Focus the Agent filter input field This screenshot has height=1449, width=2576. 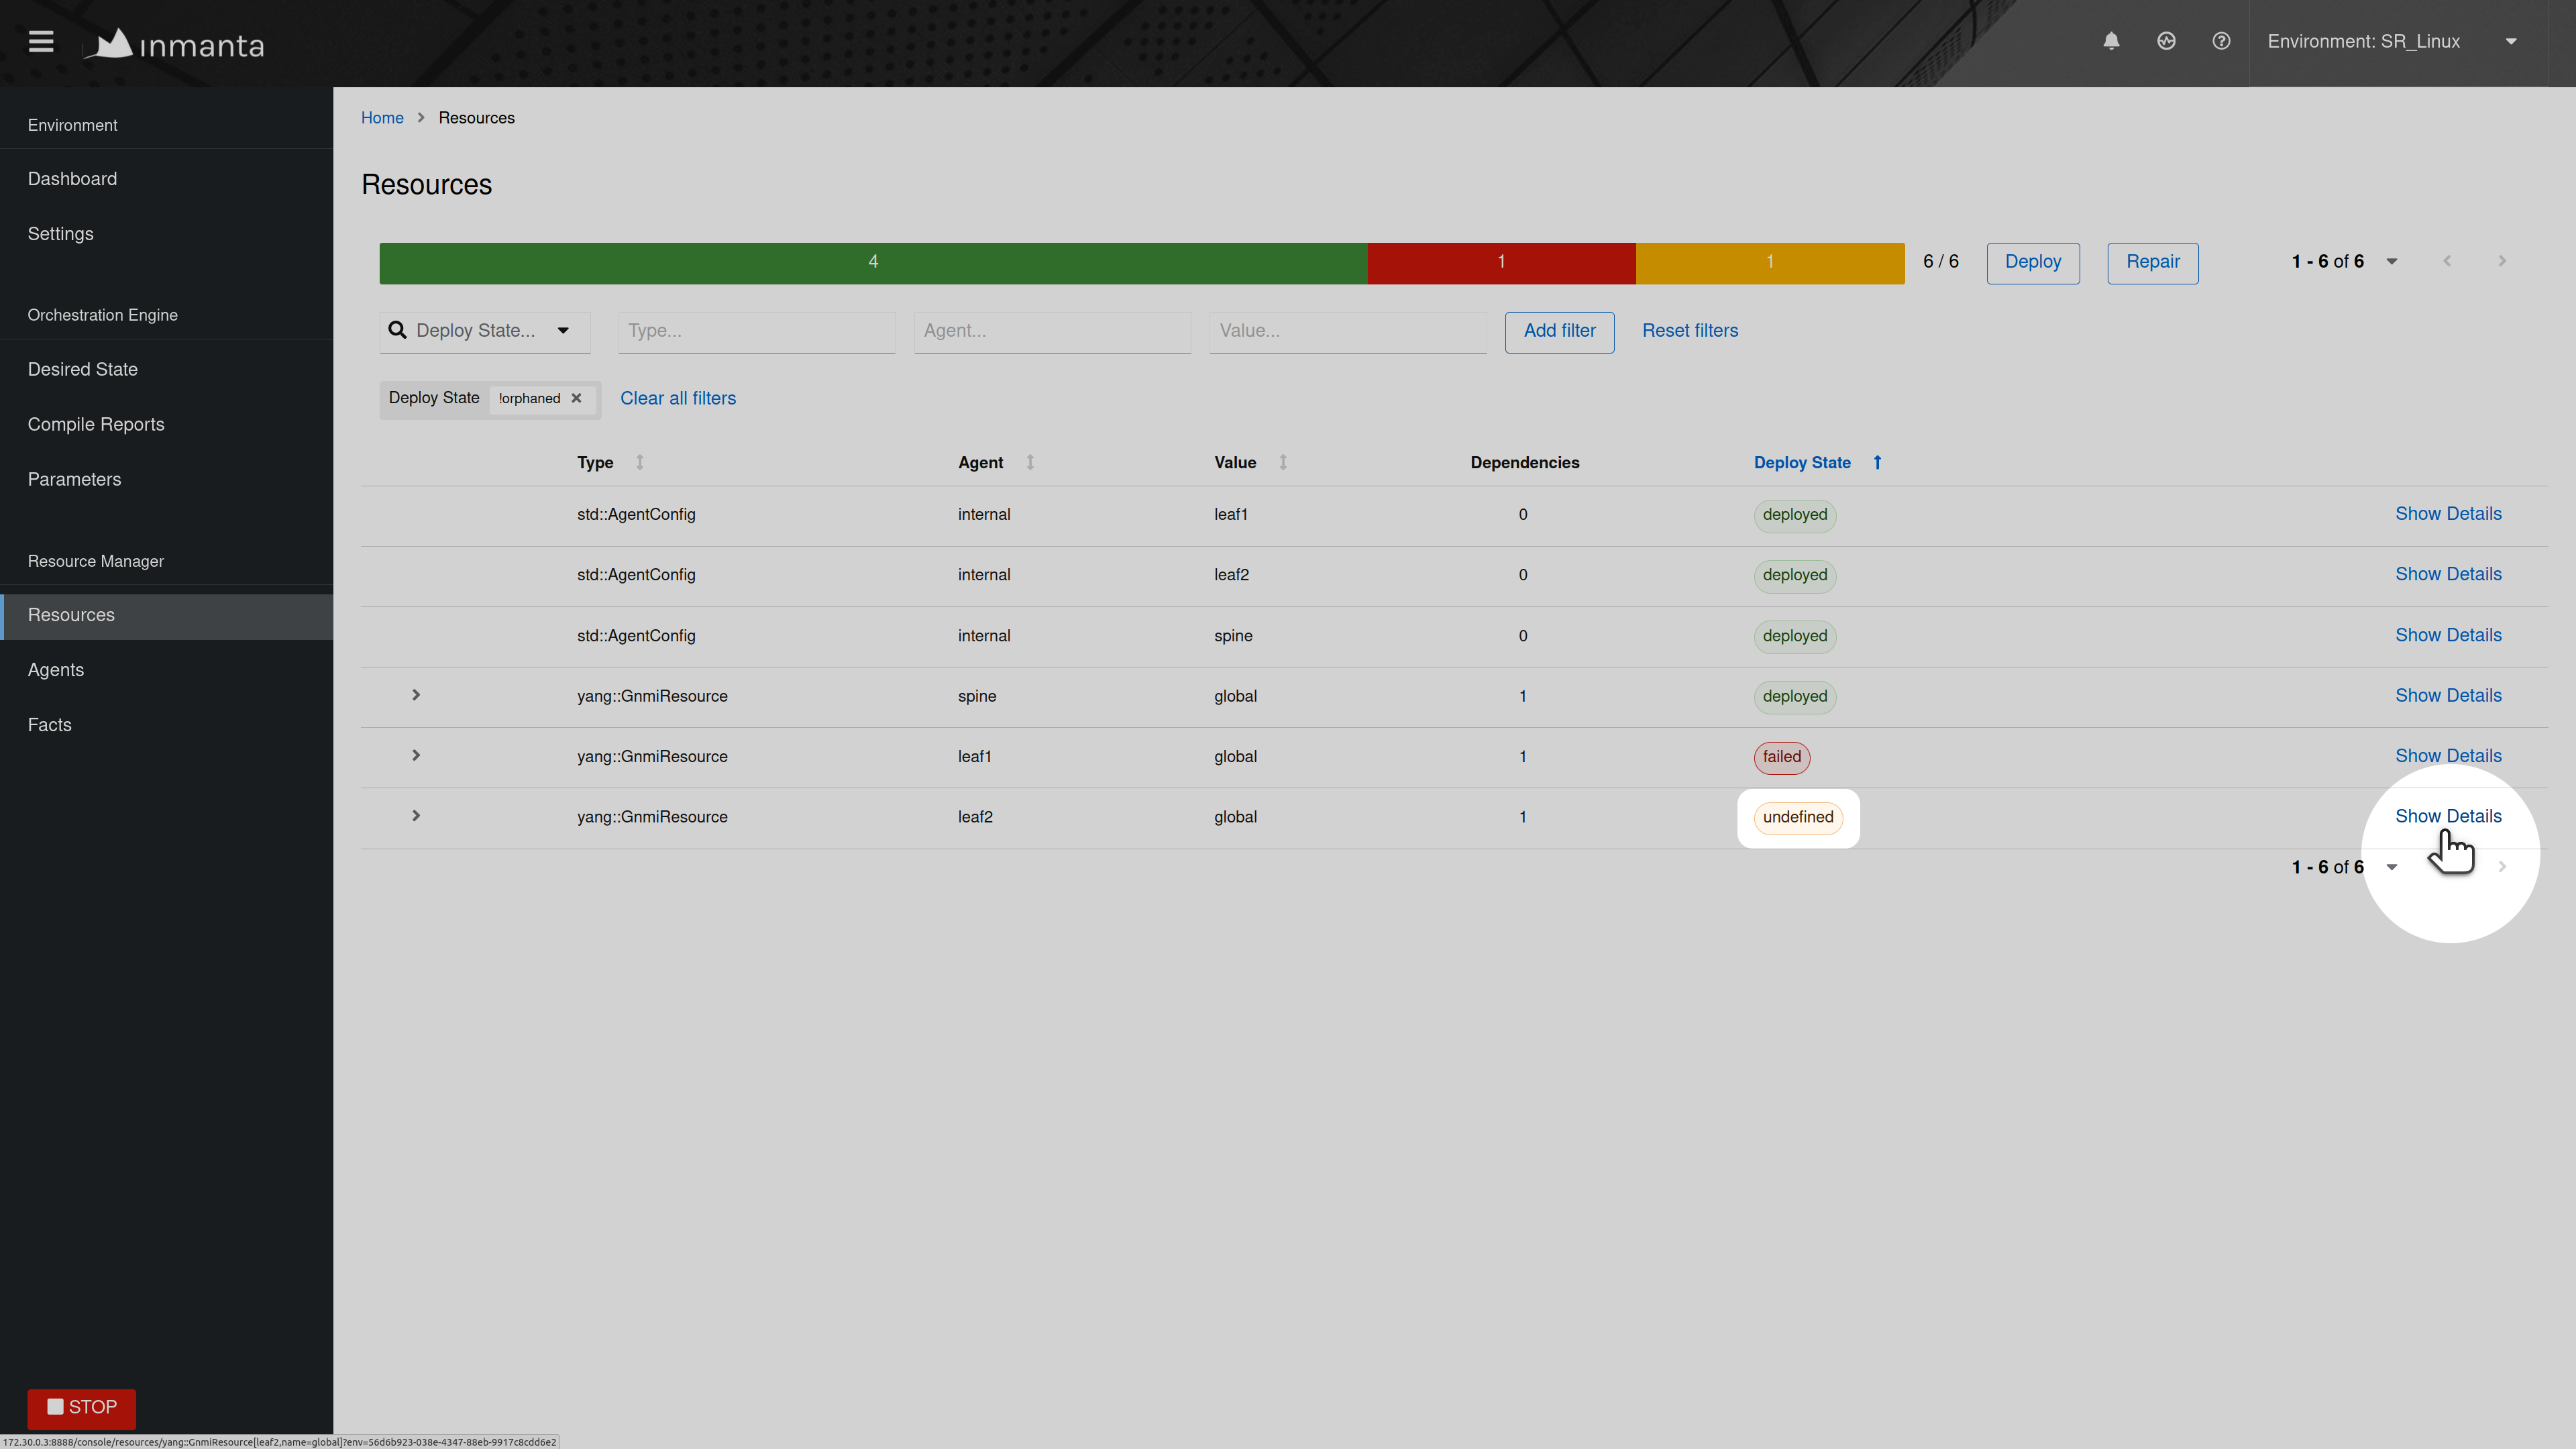pyautogui.click(x=1052, y=331)
